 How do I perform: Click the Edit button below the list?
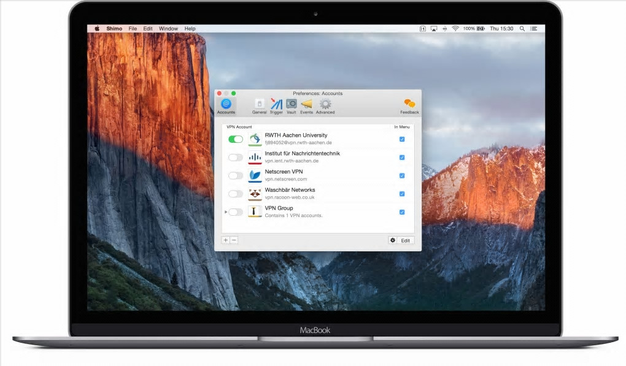coord(406,240)
